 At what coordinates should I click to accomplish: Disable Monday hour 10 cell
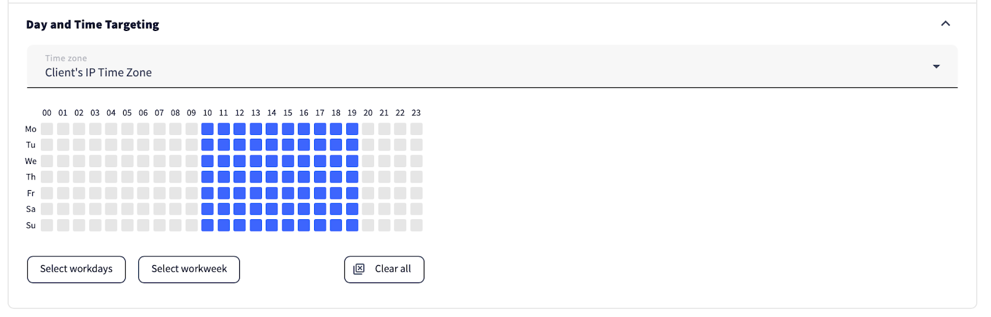point(207,129)
